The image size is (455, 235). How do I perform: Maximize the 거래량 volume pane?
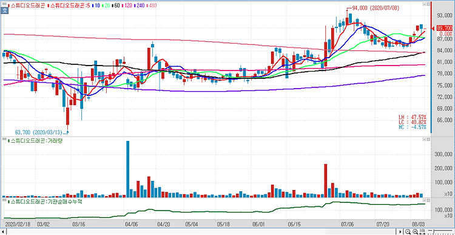click(x=425, y=140)
